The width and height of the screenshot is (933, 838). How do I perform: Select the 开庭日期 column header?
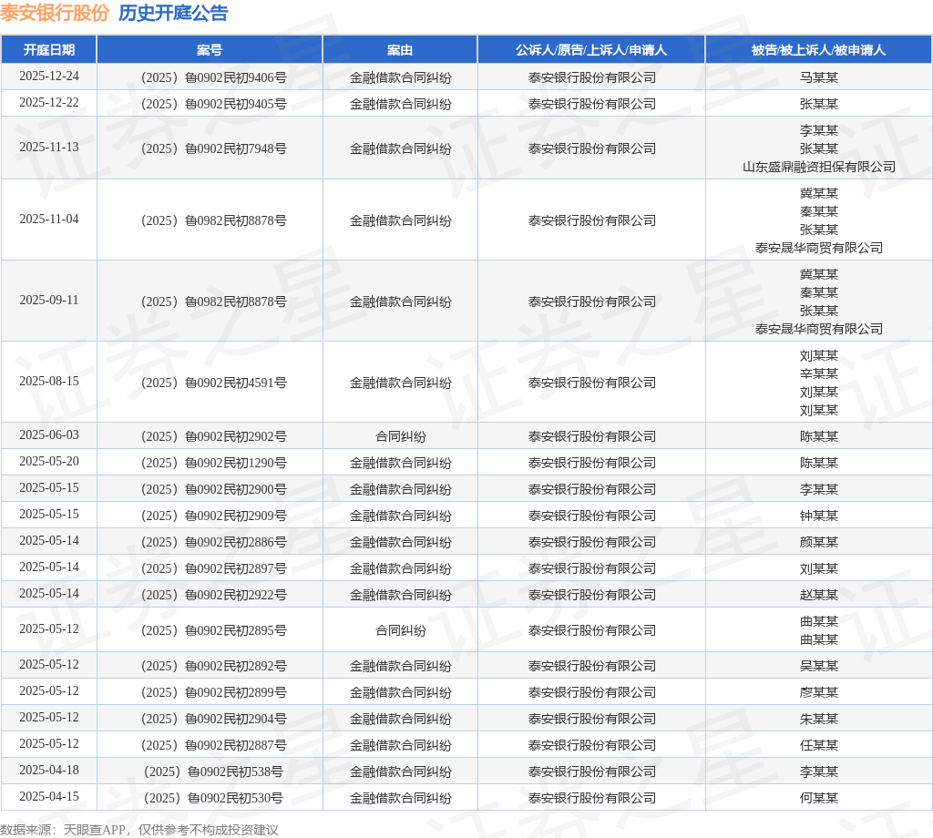49,50
